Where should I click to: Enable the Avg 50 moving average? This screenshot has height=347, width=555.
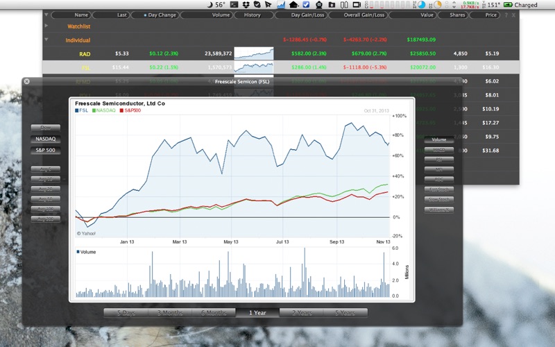[x=46, y=199]
